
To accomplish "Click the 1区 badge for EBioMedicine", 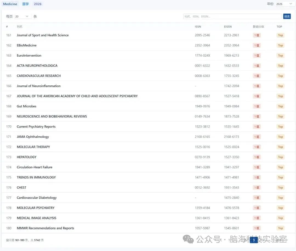I will click(257, 45).
